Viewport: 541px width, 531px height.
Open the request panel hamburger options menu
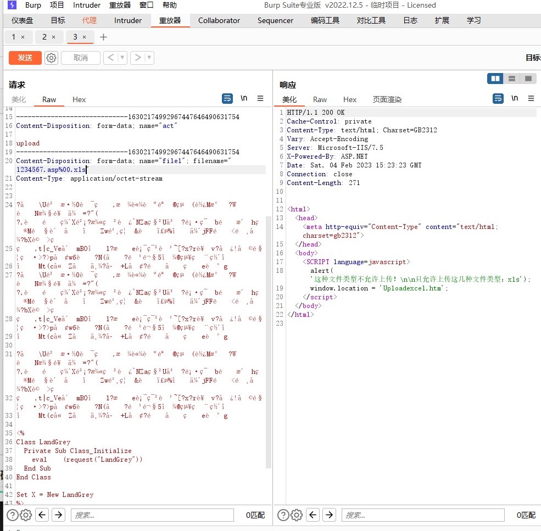[260, 99]
